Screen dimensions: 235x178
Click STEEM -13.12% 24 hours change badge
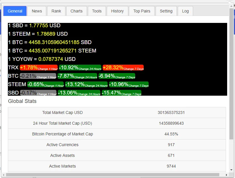coord(86,84)
